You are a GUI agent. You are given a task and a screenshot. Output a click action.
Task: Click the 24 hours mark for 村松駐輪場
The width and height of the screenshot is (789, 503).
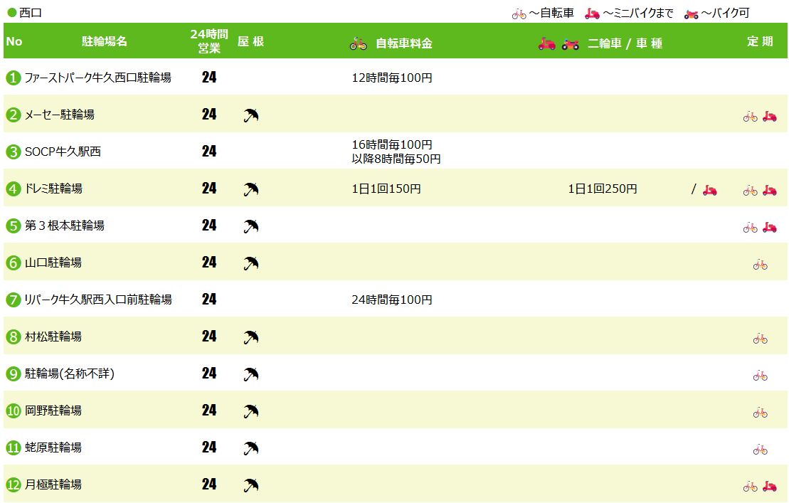point(208,337)
